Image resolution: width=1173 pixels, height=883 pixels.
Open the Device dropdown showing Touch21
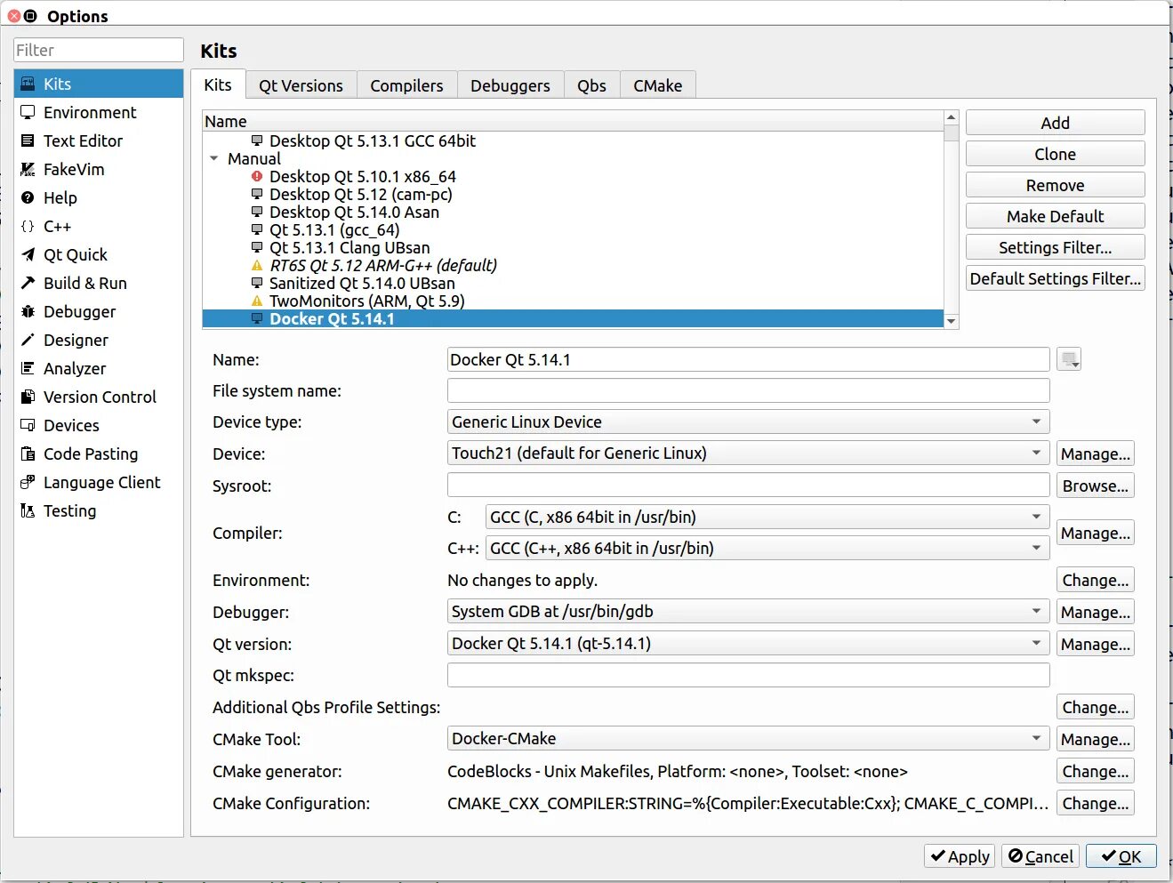pos(748,453)
